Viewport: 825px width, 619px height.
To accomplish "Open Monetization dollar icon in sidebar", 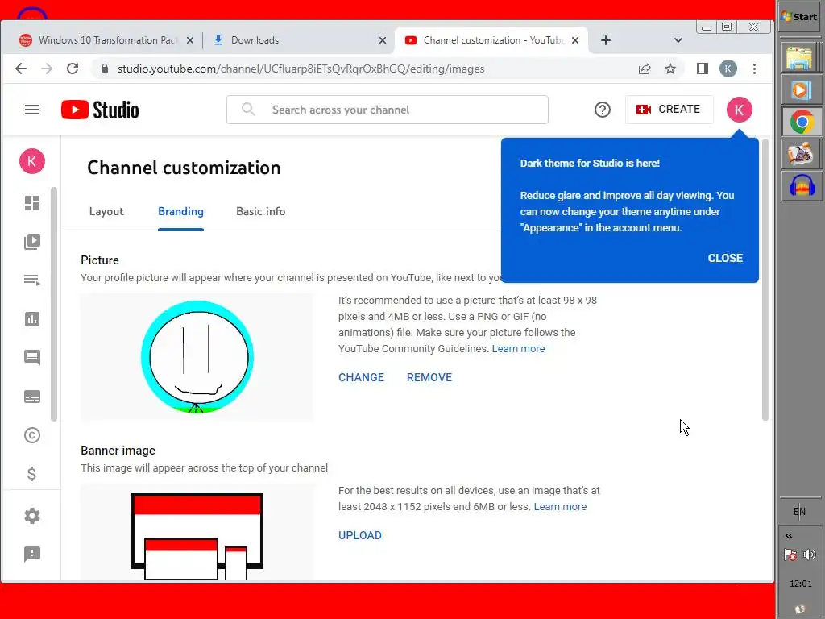I will pyautogui.click(x=32, y=474).
